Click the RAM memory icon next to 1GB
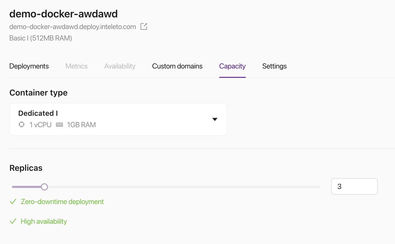The image size is (395, 244). 59,125
